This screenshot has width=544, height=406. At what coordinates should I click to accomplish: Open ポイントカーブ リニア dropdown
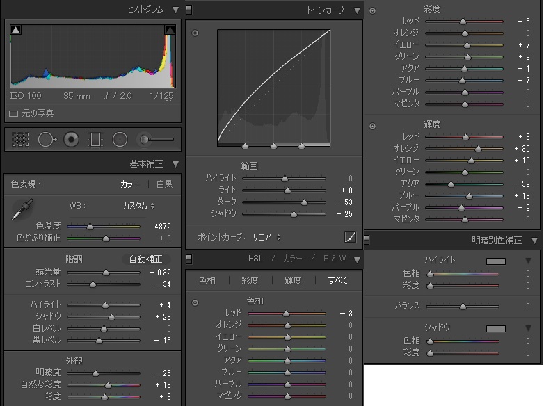point(266,237)
